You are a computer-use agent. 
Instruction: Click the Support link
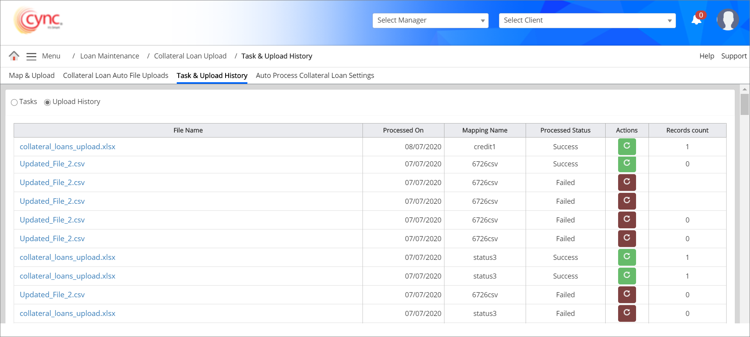point(734,56)
